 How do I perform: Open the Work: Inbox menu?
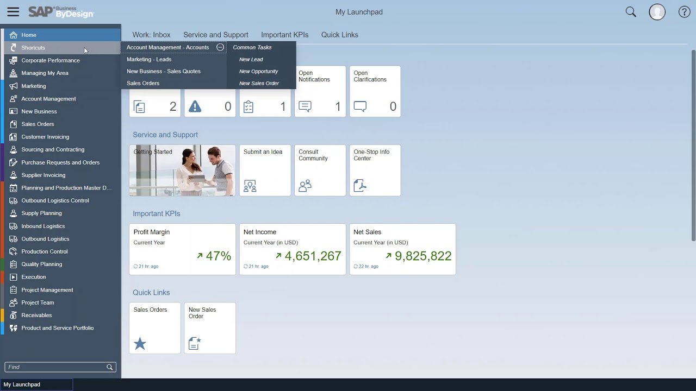151,34
